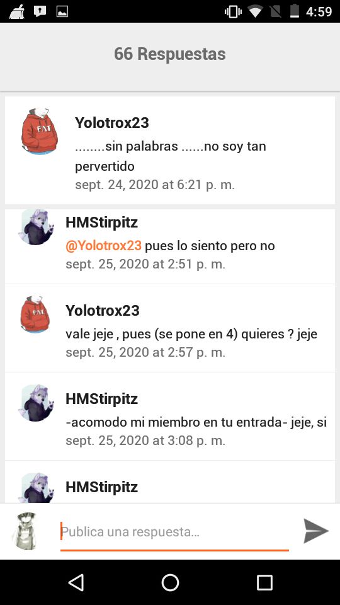
Task: Tap the Wi-Fi signal icon
Action: (255, 12)
